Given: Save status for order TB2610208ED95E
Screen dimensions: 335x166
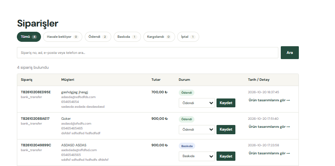Looking at the screenshot, I should tap(226, 103).
